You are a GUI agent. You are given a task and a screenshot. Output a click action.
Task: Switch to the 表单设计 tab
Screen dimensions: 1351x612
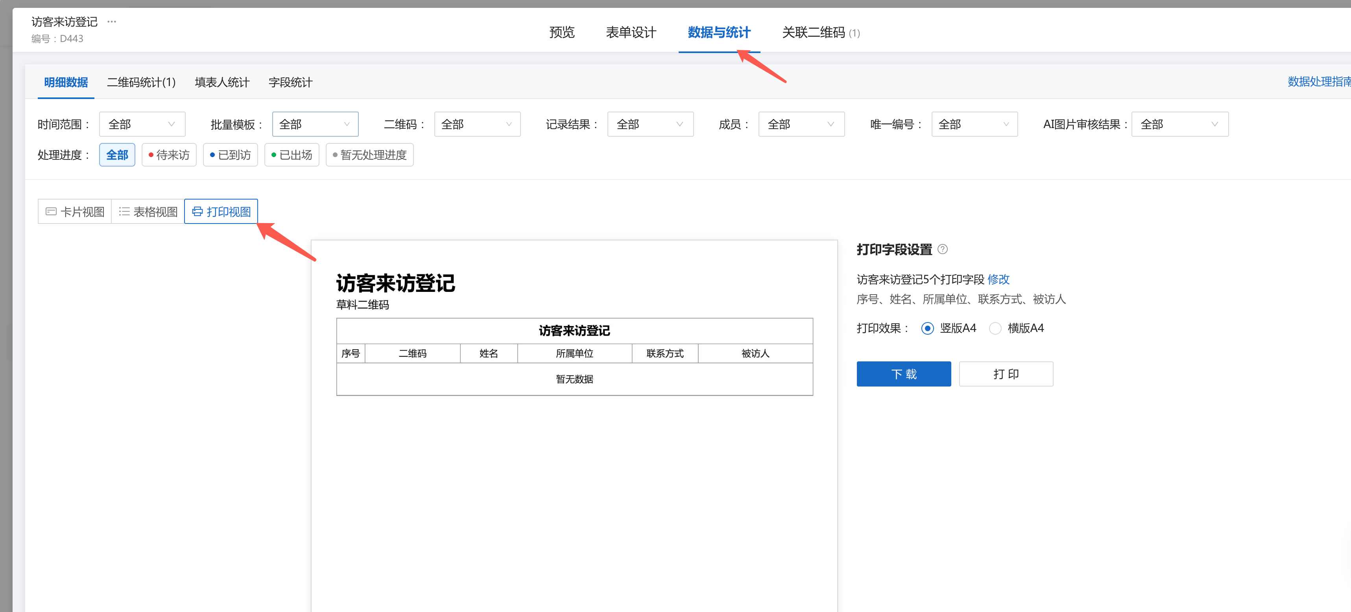(631, 33)
